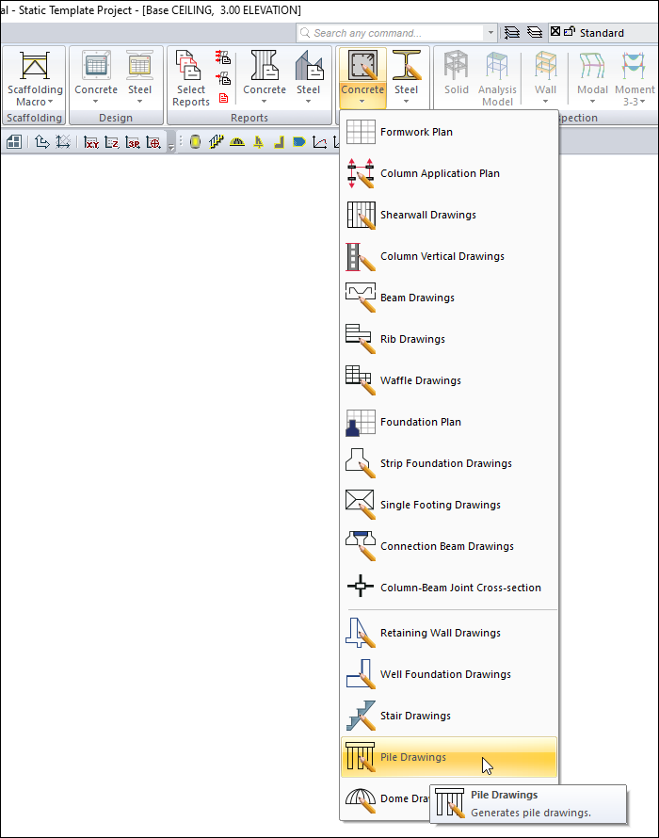Open the Moment 3-3 dropdown
The width and height of the screenshot is (659, 838).
635,78
